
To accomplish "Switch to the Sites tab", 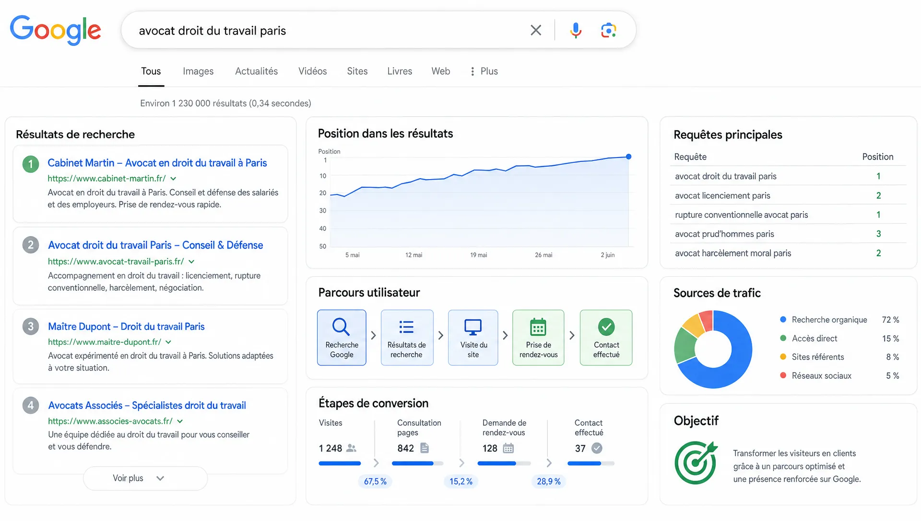I will (x=357, y=71).
